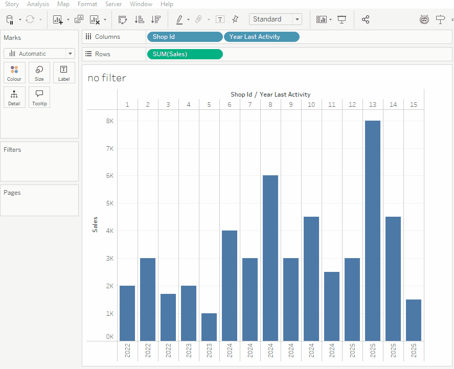
Task: Open the Standard fit dropdown
Action: pyautogui.click(x=296, y=19)
